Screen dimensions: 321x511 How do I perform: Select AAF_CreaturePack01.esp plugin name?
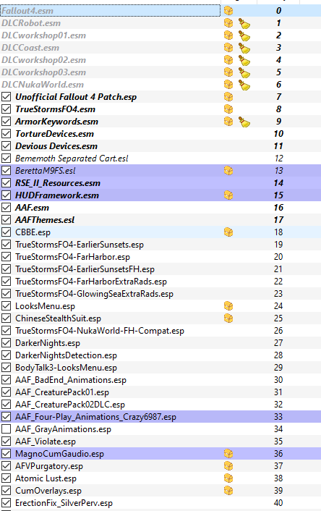coord(62,392)
